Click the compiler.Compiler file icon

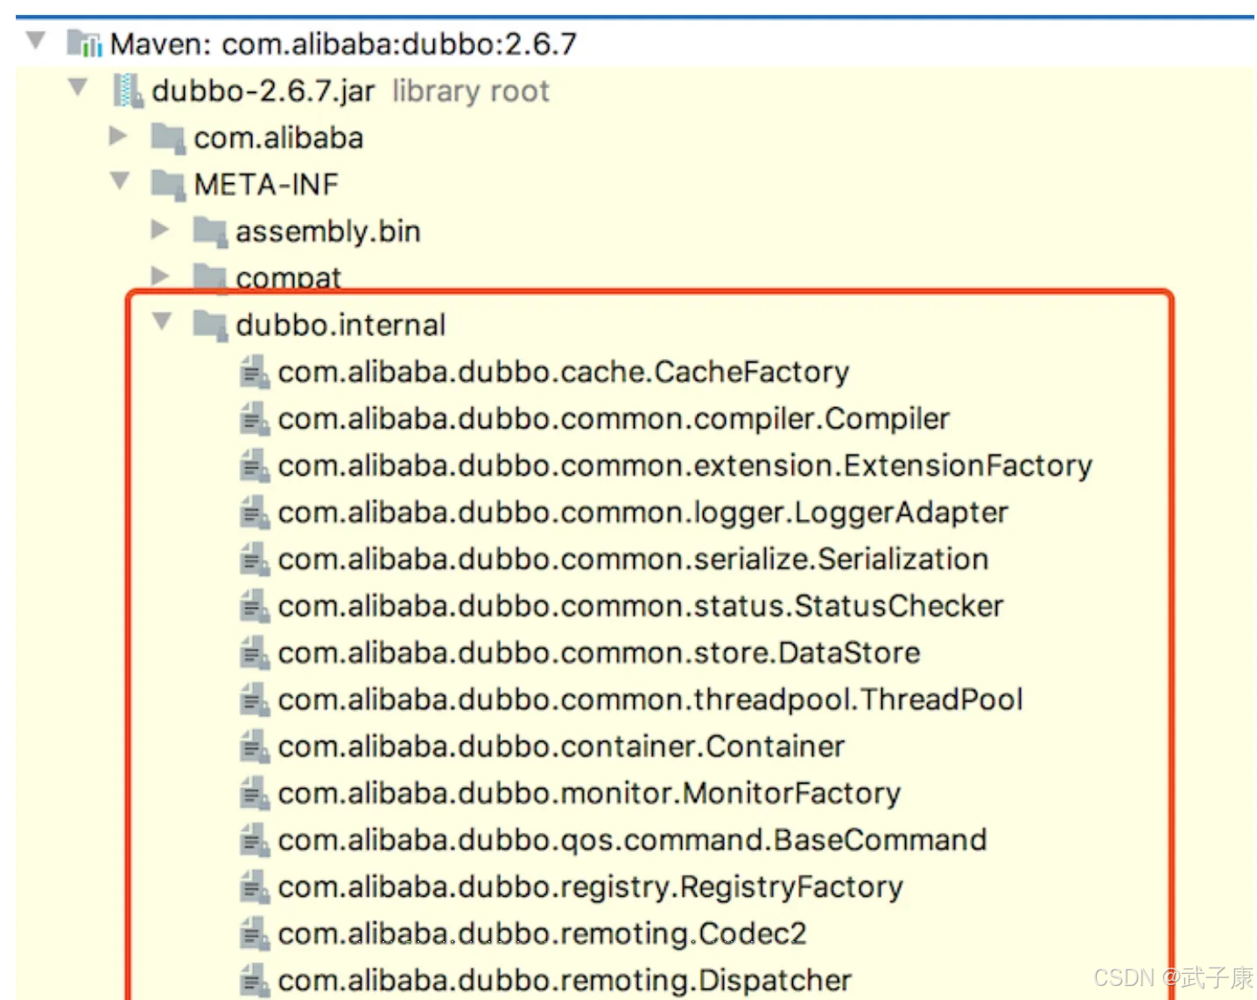pos(254,419)
